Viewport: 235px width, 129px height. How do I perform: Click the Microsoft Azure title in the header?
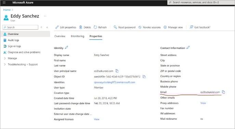[23, 2]
